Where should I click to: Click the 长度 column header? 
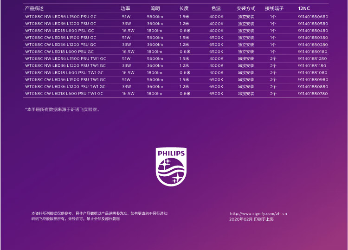(184, 9)
